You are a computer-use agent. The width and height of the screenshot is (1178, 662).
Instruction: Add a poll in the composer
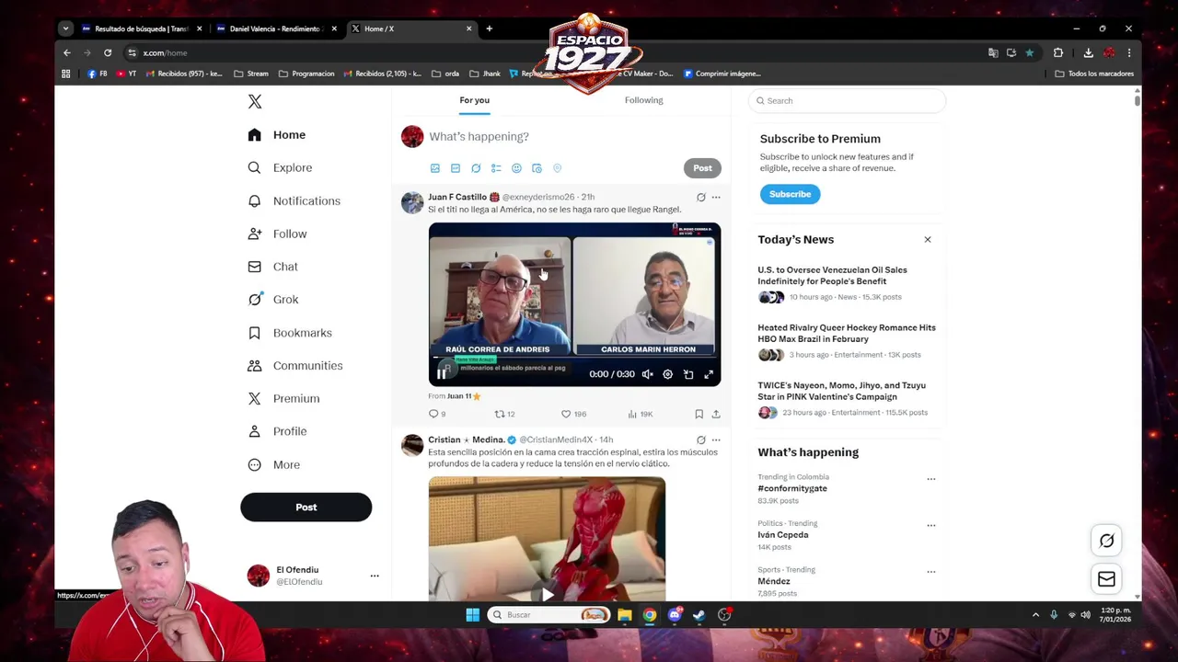496,168
